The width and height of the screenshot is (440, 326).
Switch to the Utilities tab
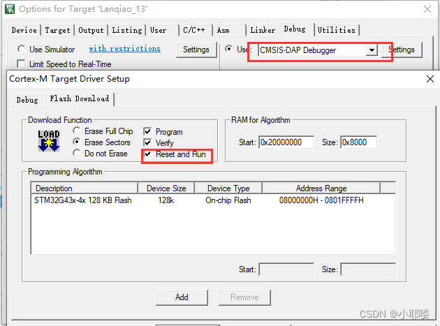(336, 30)
